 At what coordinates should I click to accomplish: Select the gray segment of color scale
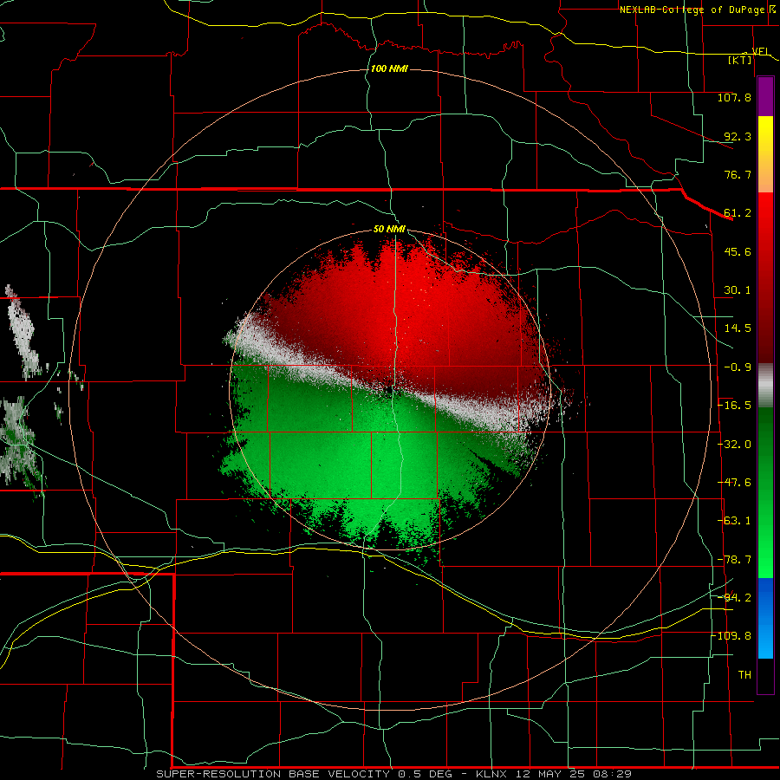click(x=765, y=386)
